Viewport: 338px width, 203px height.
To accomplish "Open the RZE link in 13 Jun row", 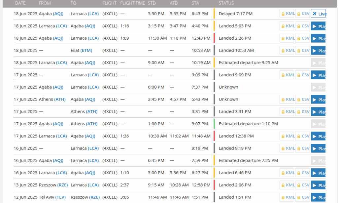I will click(62, 185).
